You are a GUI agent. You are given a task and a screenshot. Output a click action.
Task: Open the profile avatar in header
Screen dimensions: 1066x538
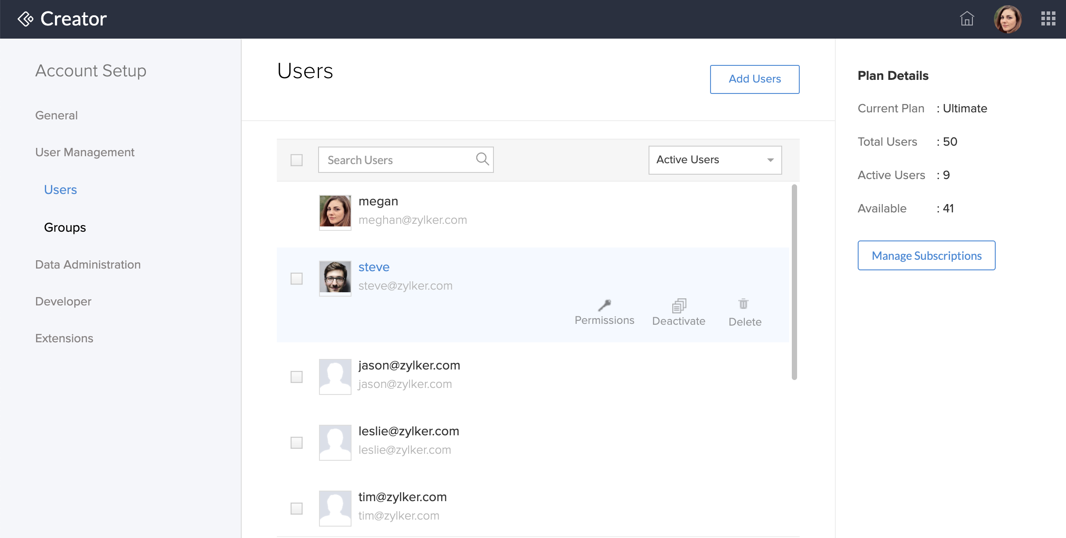tap(1008, 19)
